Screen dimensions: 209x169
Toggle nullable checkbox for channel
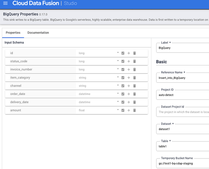click(x=123, y=86)
